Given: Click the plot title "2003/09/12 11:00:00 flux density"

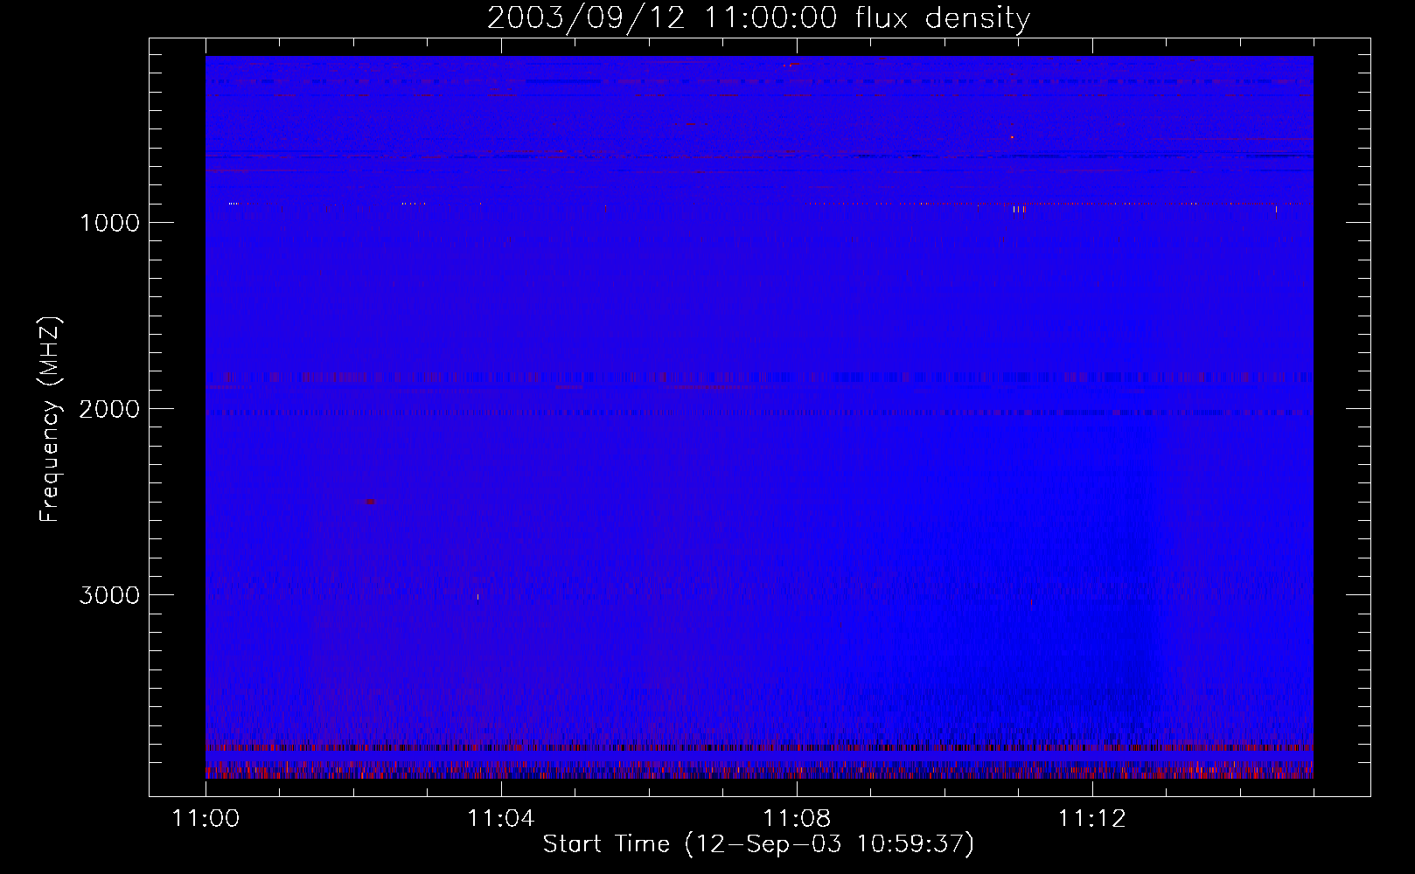Looking at the screenshot, I should click(x=758, y=18).
